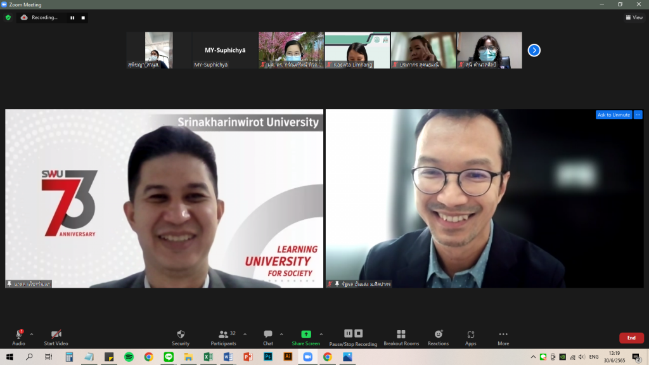Open the first Chrome icon on the taskbar
Screen dimensions: 649x365
tap(148, 357)
